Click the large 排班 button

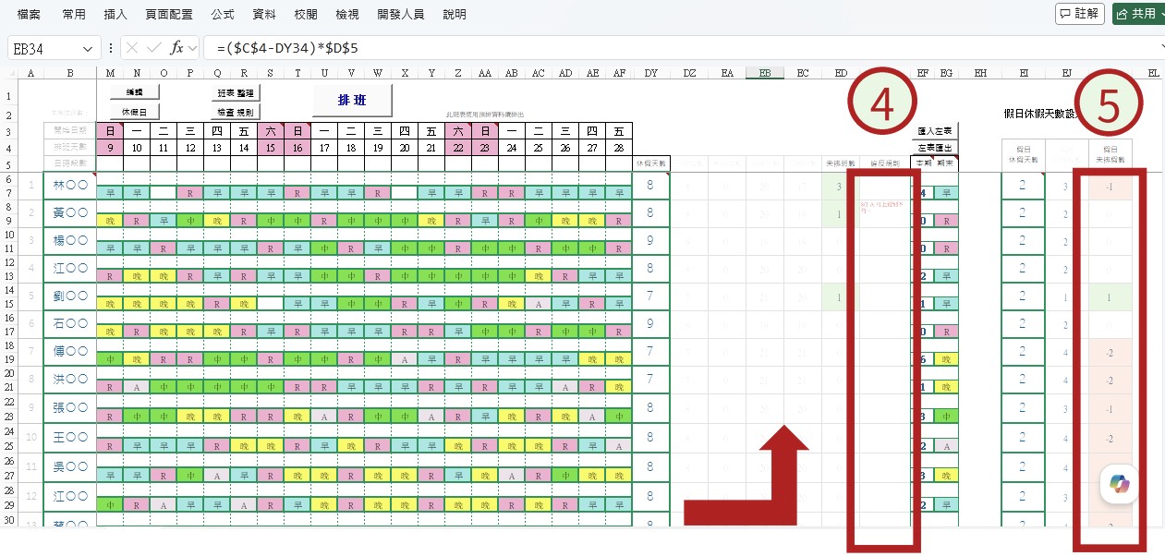click(x=352, y=100)
